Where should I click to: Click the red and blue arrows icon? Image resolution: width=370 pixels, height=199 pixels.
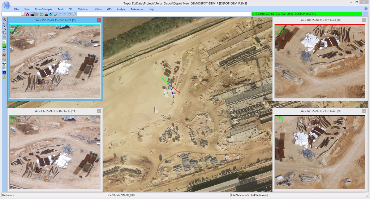coord(4,50)
